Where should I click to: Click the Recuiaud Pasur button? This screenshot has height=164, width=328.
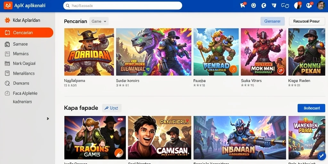click(307, 21)
